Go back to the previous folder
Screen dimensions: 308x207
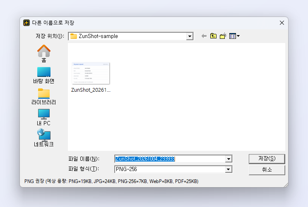[x=204, y=36]
